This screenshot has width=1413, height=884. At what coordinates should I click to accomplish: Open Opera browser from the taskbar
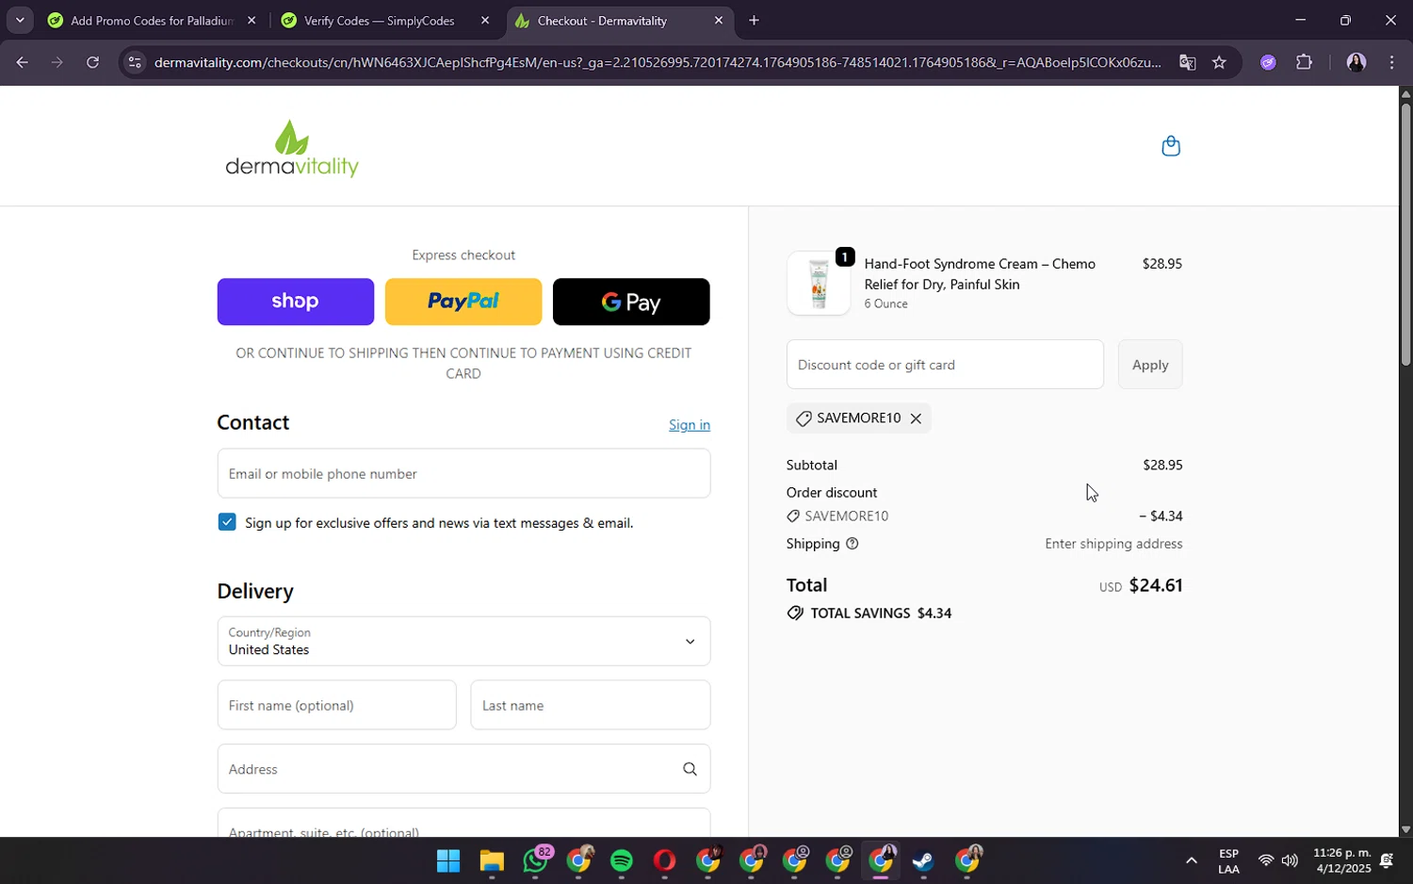664,860
